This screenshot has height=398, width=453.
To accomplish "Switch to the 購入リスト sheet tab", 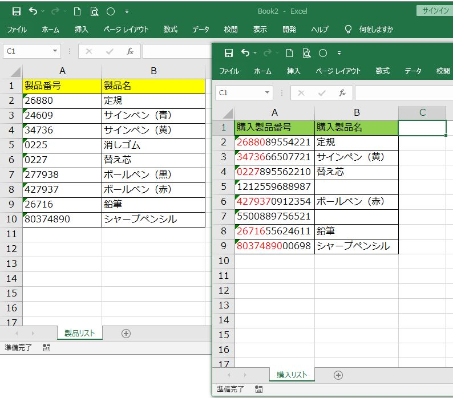I will 292,375.
